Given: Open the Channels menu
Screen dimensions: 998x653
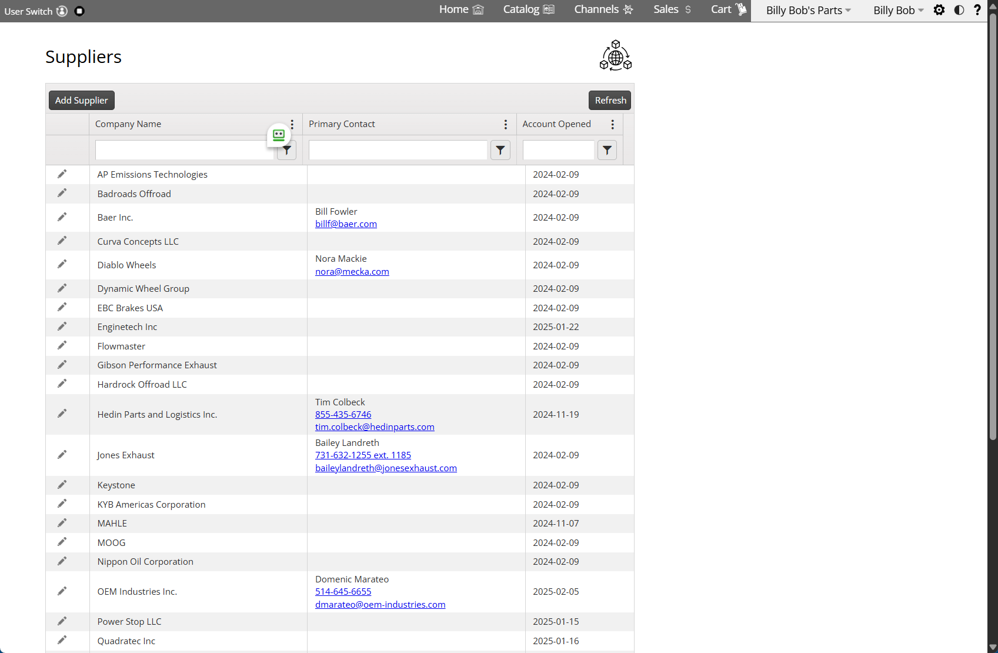Looking at the screenshot, I should point(603,9).
